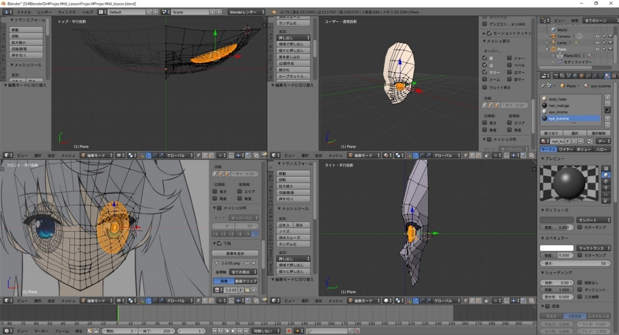Open the マーカー menu in timeline
The width and height of the screenshot is (619, 335).
click(41, 331)
